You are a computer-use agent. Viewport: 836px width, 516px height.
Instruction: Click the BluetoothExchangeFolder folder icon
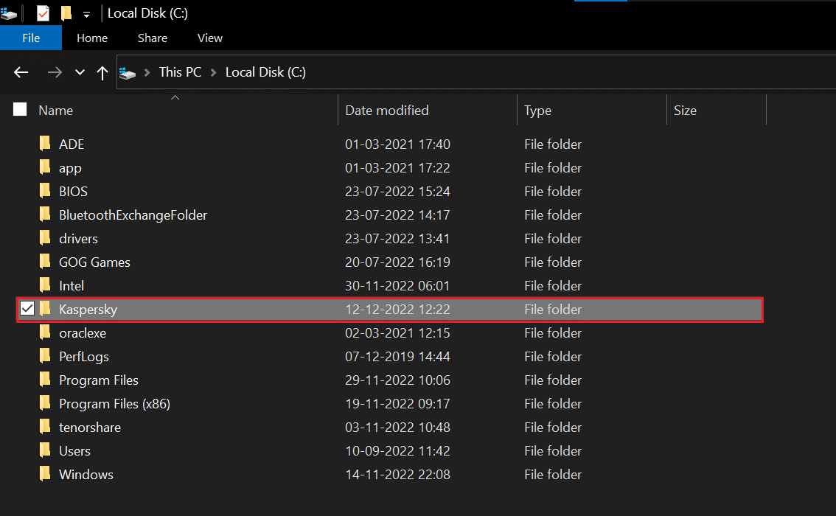pos(45,215)
